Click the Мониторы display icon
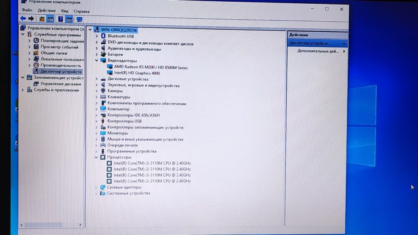The width and height of the screenshot is (418, 235). click(103, 133)
